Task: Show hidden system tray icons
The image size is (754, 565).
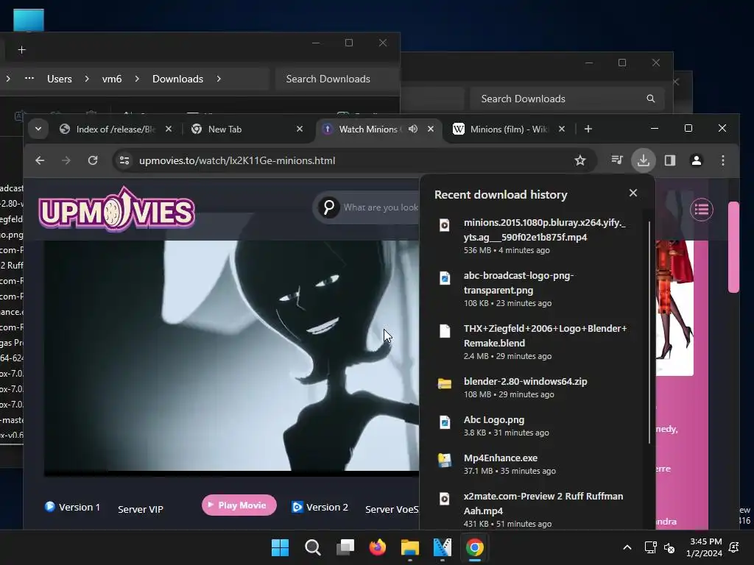Action: pos(627,547)
